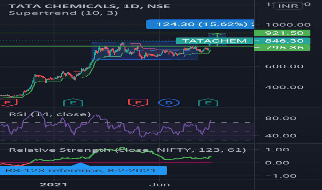The width and height of the screenshot is (322, 190).
Task: Open the INR currency selector
Action: point(288,6)
